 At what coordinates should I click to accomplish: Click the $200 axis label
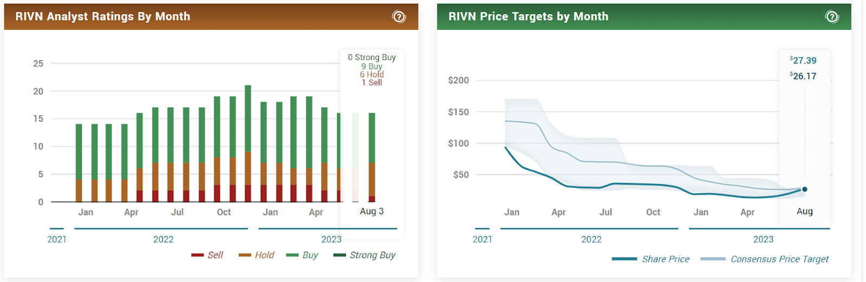coord(458,80)
